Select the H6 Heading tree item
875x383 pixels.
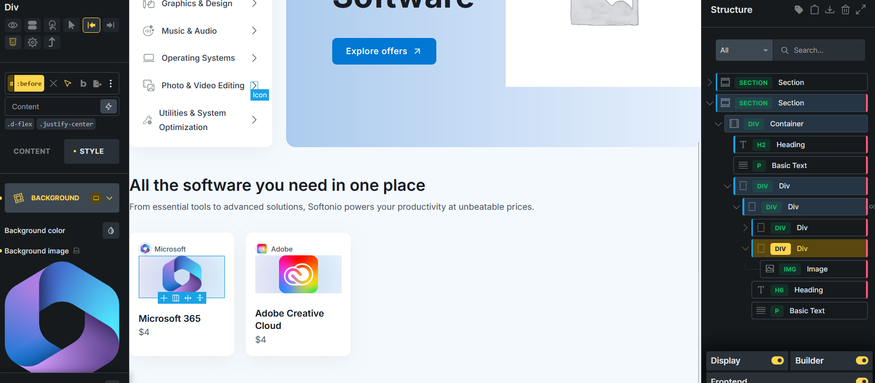click(810, 290)
